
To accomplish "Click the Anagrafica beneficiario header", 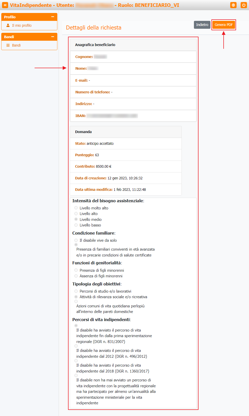I will pyautogui.click(x=133, y=45).
